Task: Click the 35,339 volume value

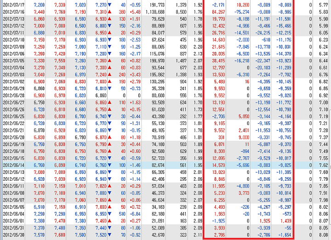Action: point(158,88)
